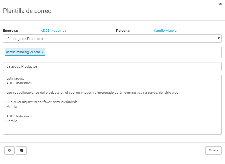Open the ADCS Industries company link
This screenshot has height=164, width=225.
tap(53, 31)
